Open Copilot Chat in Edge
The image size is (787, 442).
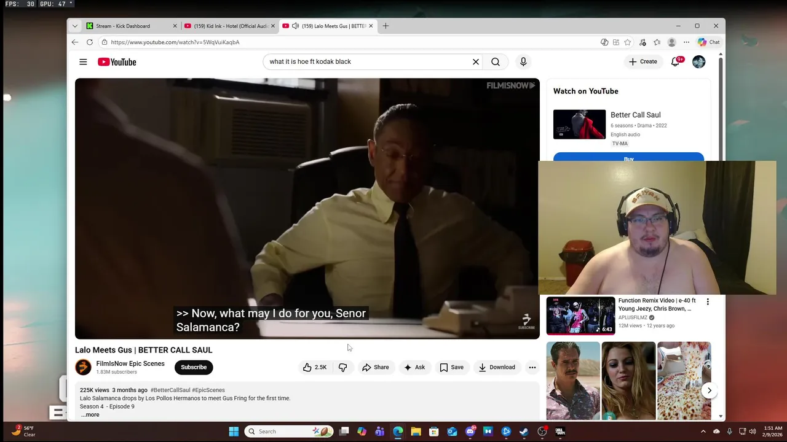coord(708,42)
